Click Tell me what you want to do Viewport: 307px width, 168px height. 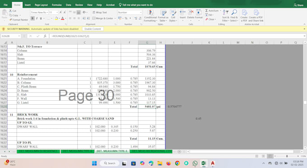pos(136,5)
